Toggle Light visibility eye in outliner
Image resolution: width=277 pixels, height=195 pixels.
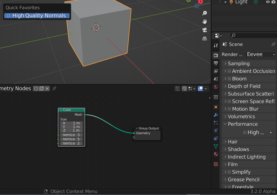(268, 2)
